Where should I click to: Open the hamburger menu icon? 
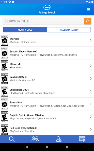point(88,9)
